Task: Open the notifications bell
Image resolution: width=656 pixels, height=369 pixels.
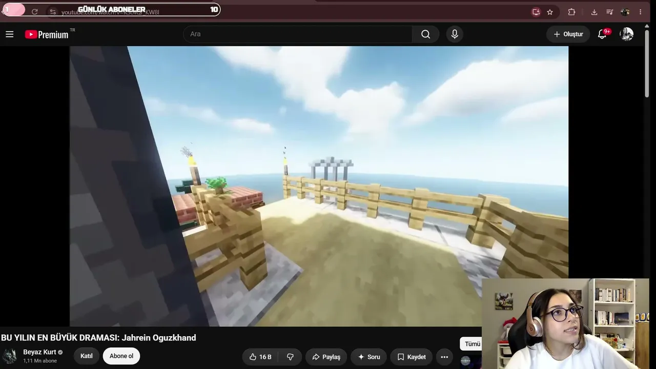Action: [603, 34]
